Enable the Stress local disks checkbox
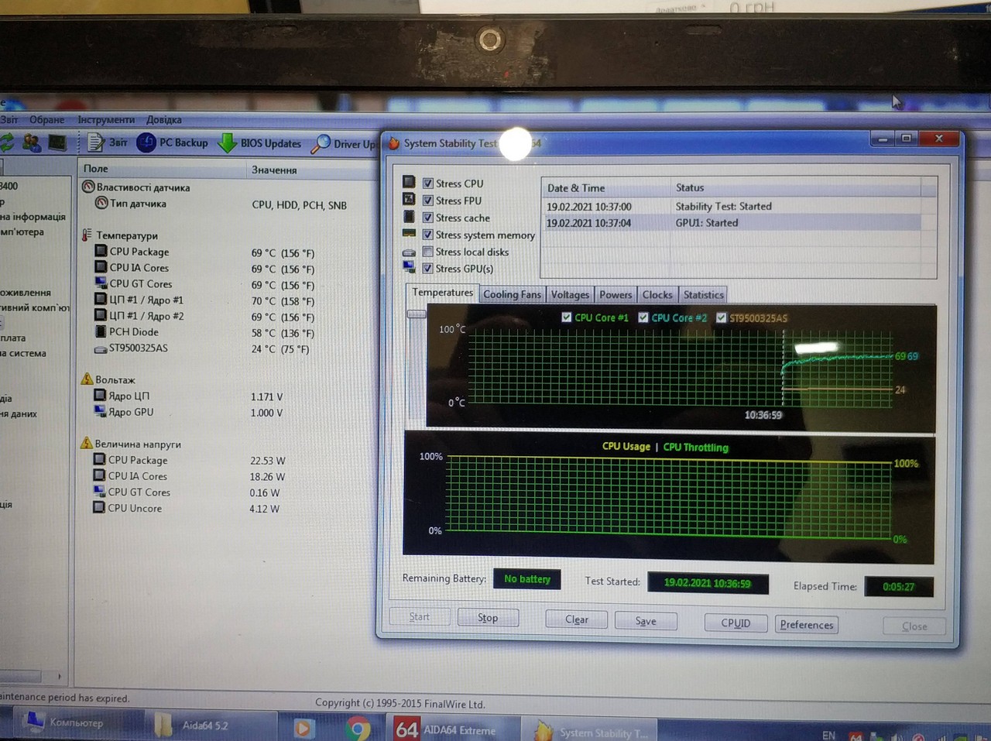Image resolution: width=991 pixels, height=741 pixels. point(427,252)
